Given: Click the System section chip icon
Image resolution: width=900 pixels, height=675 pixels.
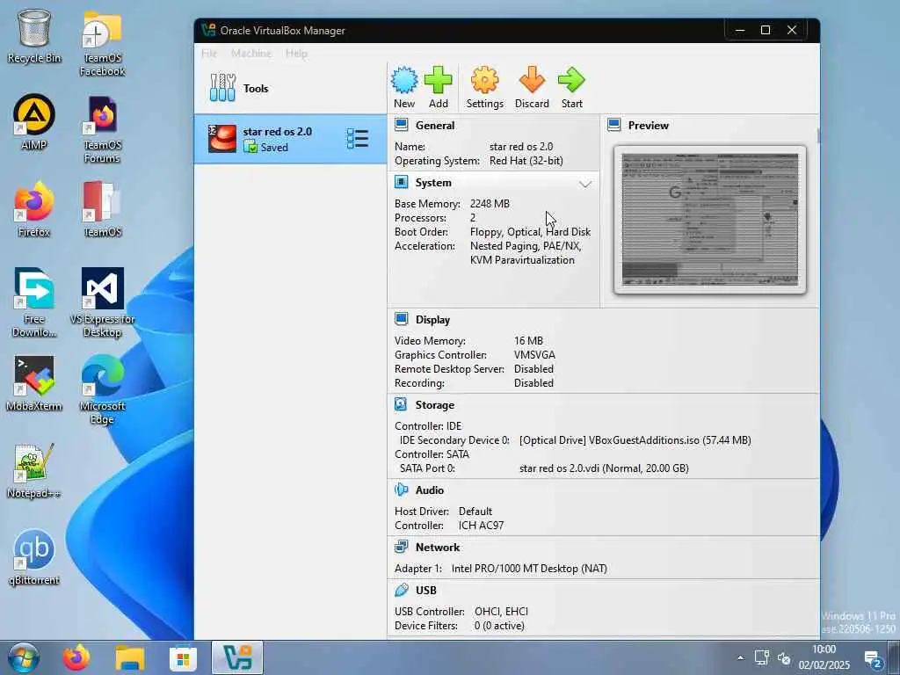Looking at the screenshot, I should click(x=401, y=183).
